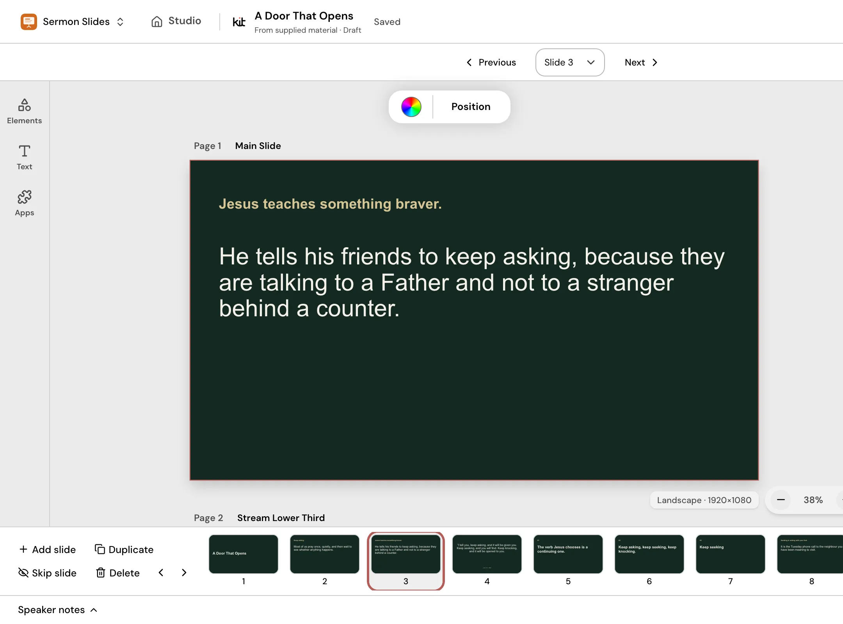Click the title A Door That Opens
The image size is (843, 624).
coord(304,16)
